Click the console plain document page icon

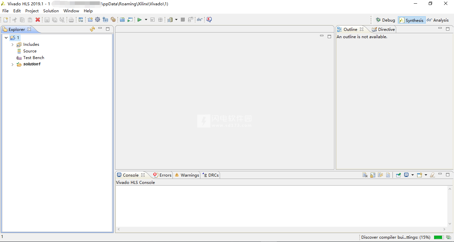(x=388, y=175)
